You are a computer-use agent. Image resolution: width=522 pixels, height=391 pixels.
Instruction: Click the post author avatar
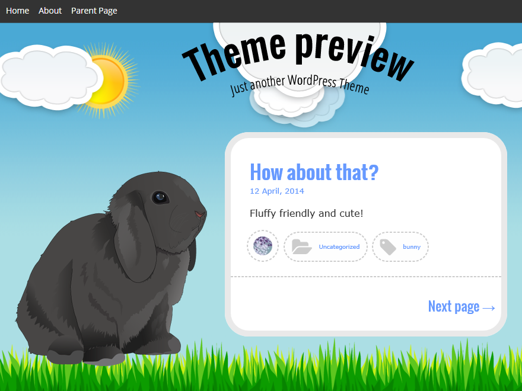pos(263,246)
